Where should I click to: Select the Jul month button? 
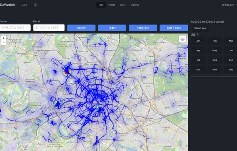click(198, 60)
